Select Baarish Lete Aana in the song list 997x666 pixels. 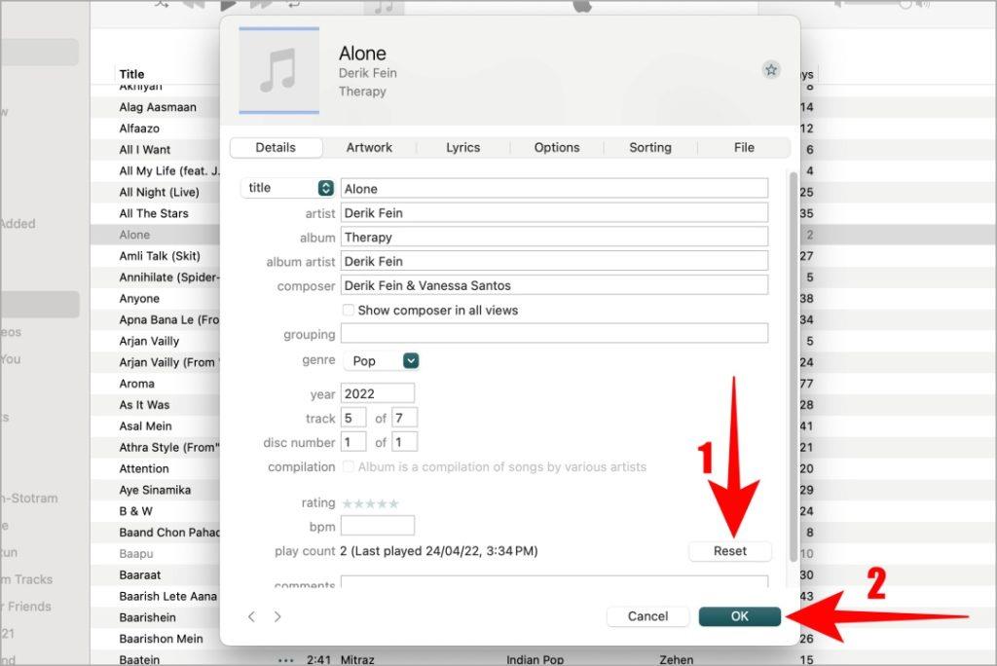pyautogui.click(x=167, y=596)
